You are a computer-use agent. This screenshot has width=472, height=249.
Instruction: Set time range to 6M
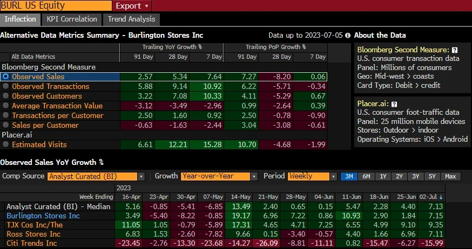366,176
